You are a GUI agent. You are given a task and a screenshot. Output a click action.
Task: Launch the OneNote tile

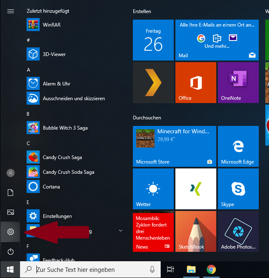[x=238, y=83]
